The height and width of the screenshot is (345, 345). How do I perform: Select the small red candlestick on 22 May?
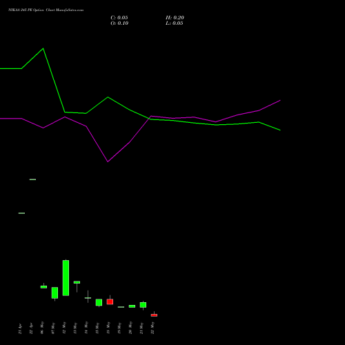pos(154,315)
